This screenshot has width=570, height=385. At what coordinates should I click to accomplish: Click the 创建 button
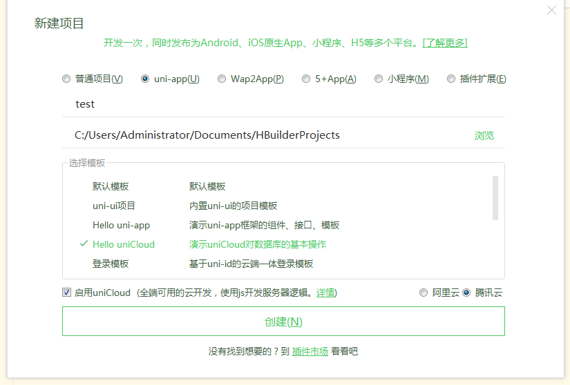point(283,322)
